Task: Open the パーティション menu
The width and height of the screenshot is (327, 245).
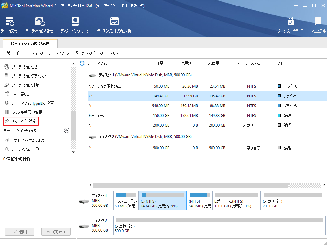Action: [x=59, y=53]
